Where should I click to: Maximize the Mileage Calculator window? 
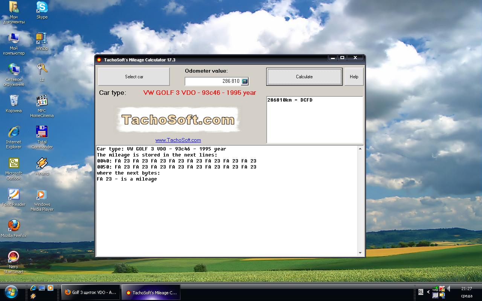342,58
